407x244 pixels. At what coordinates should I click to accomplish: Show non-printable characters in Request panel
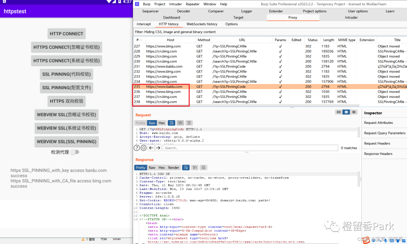click(181, 123)
